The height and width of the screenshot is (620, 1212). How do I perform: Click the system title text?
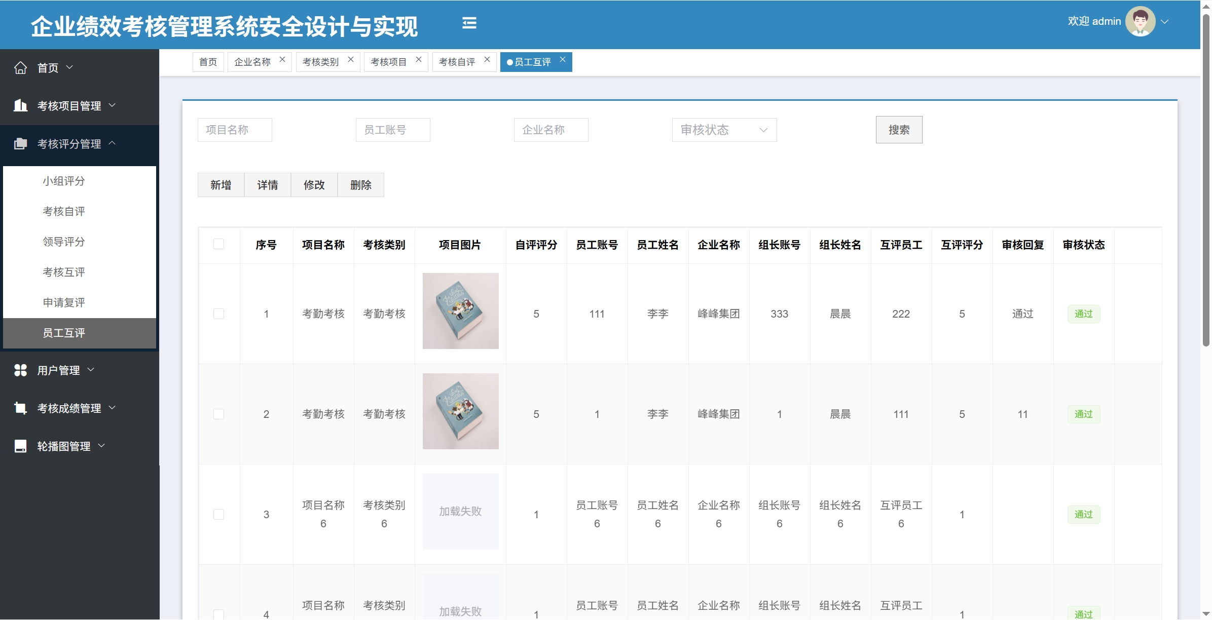[225, 26]
